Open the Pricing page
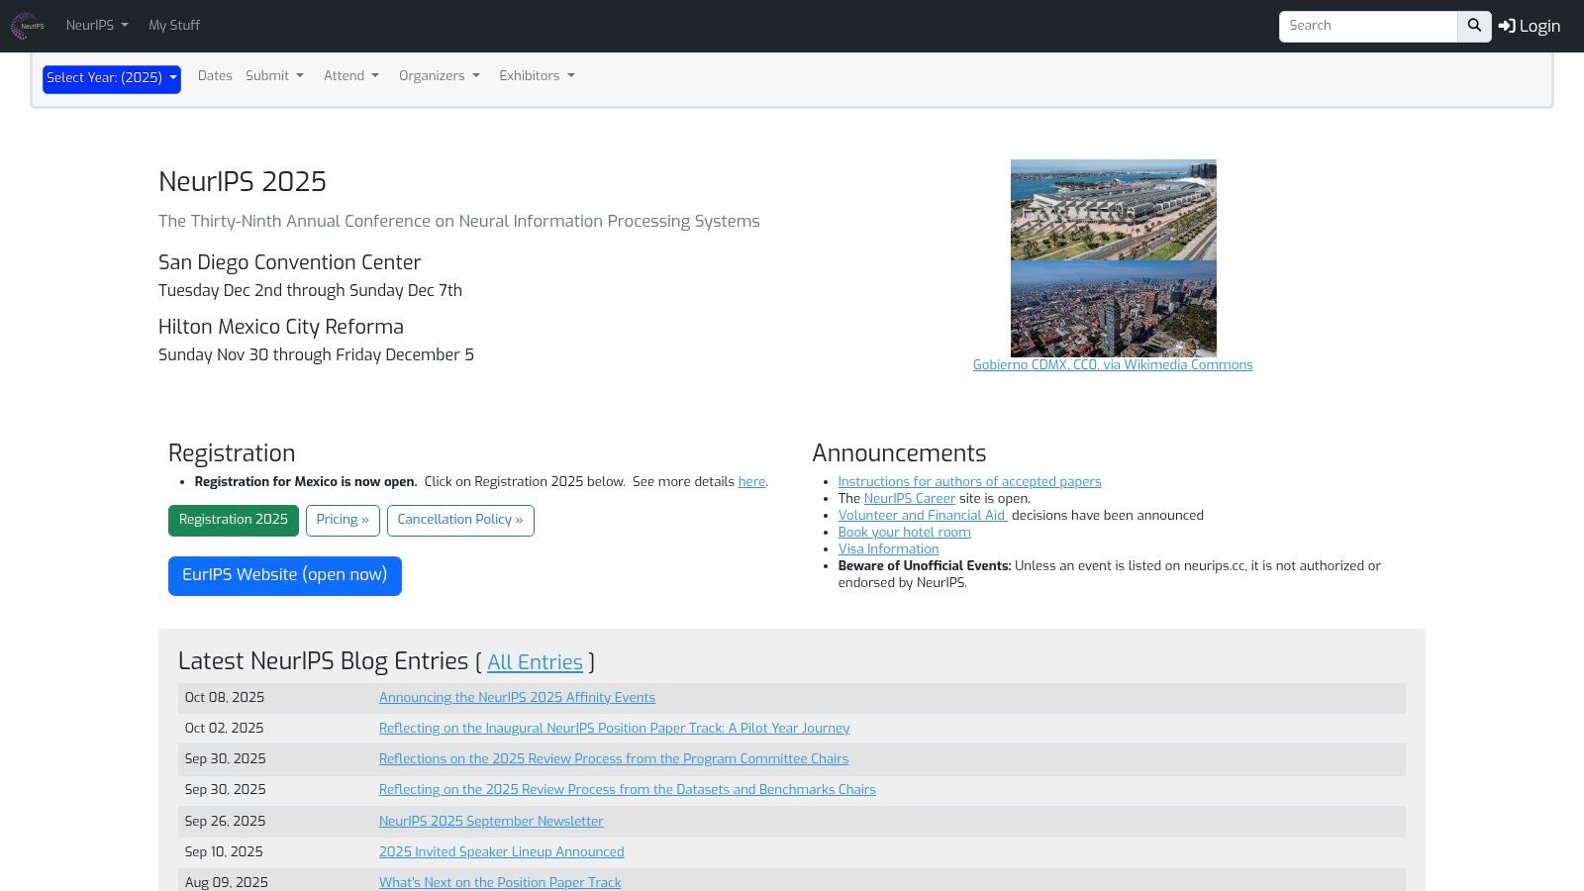Viewport: 1584px width, 891px height. (x=342, y=520)
